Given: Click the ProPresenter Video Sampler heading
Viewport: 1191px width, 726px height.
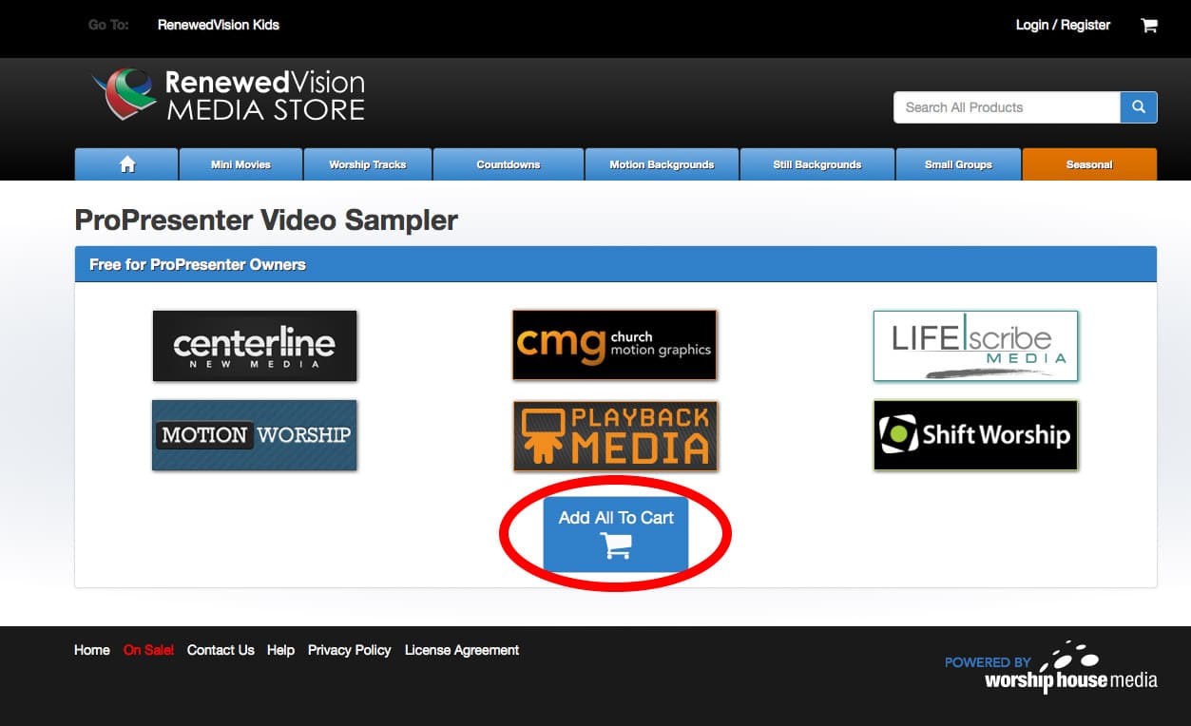Looking at the screenshot, I should point(266,220).
